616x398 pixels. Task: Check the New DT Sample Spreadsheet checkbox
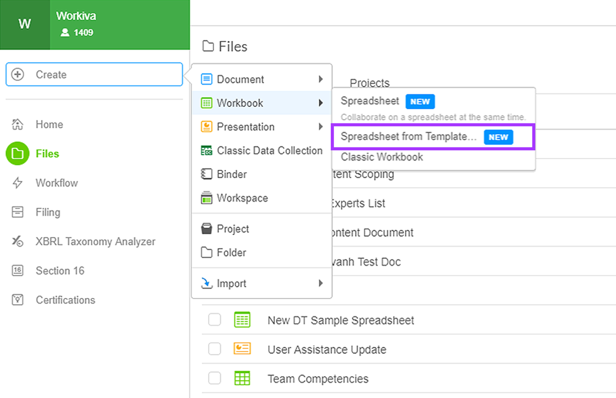(x=215, y=320)
